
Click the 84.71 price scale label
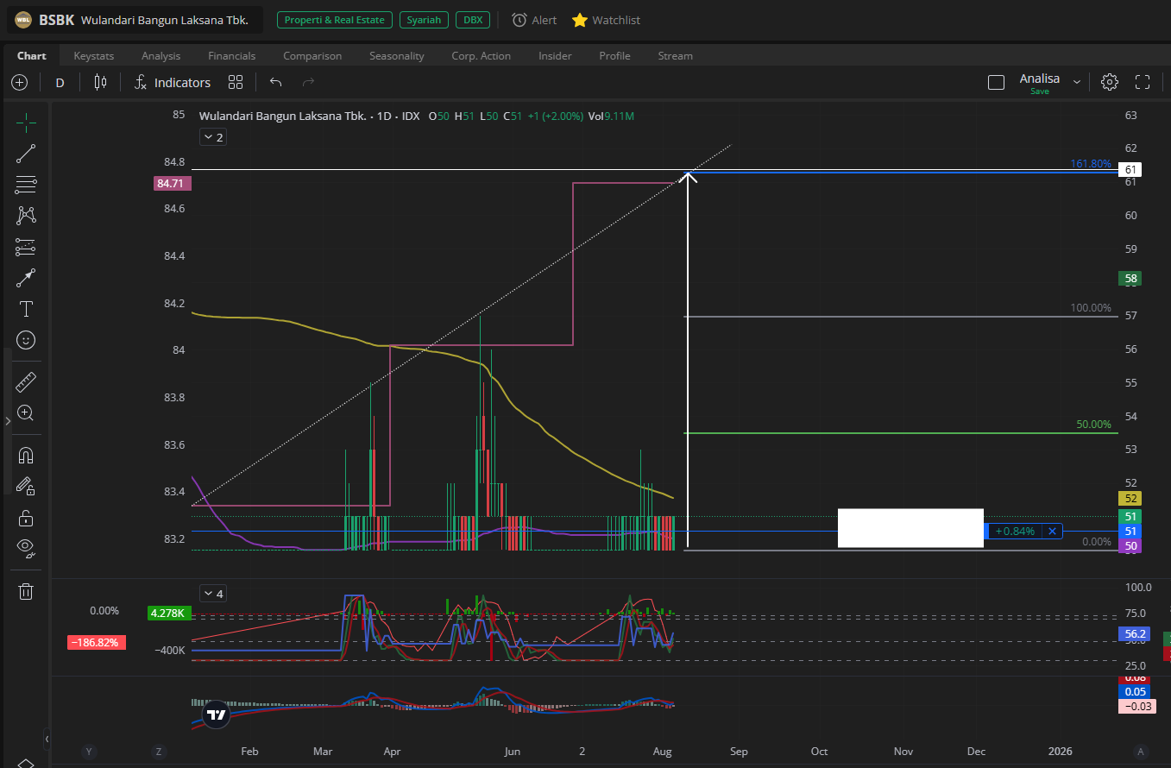pos(173,183)
